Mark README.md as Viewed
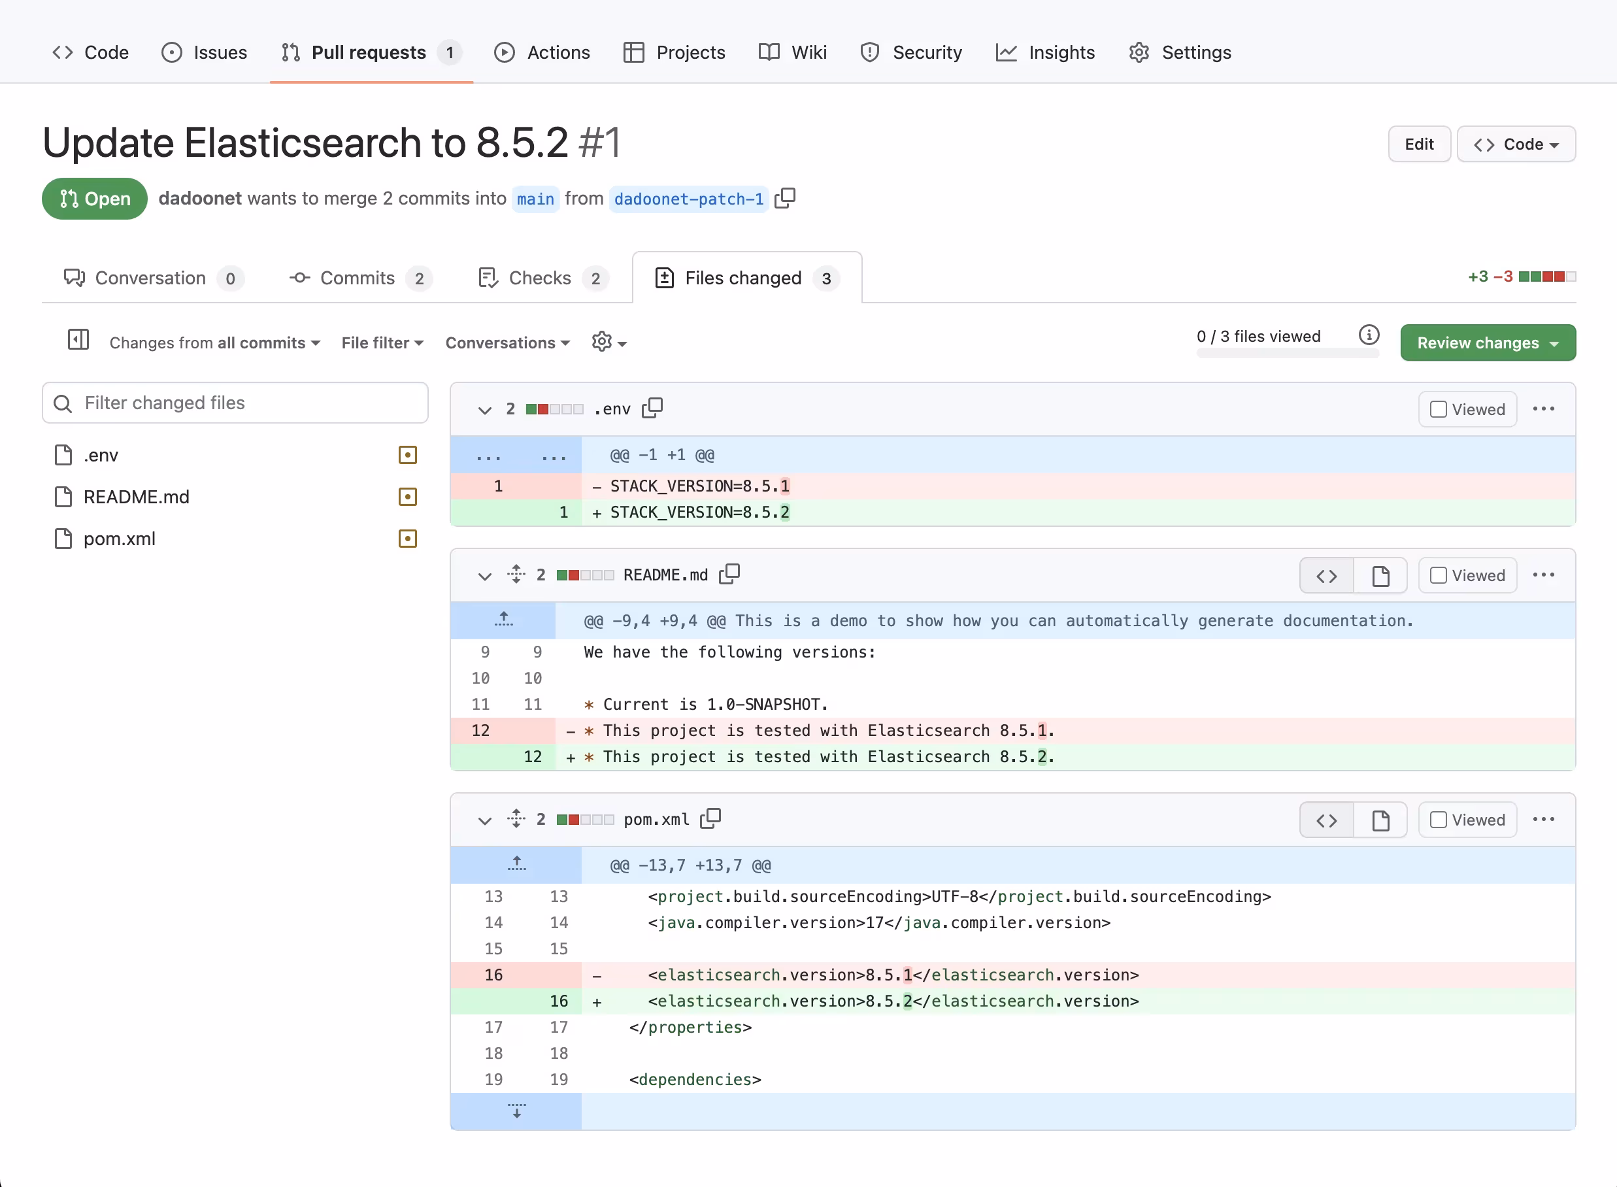This screenshot has width=1617, height=1187. tap(1438, 576)
